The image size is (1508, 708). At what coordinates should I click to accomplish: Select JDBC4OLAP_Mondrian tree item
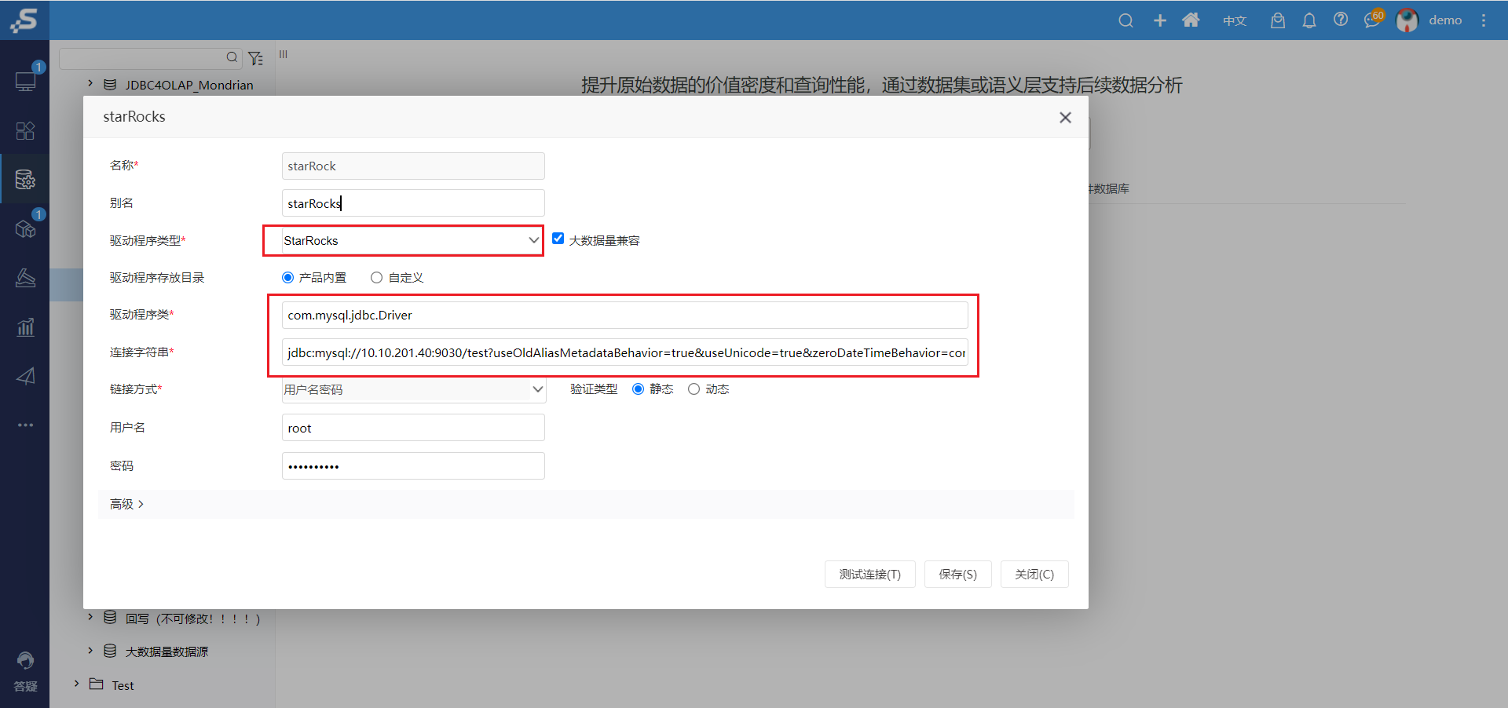click(189, 85)
